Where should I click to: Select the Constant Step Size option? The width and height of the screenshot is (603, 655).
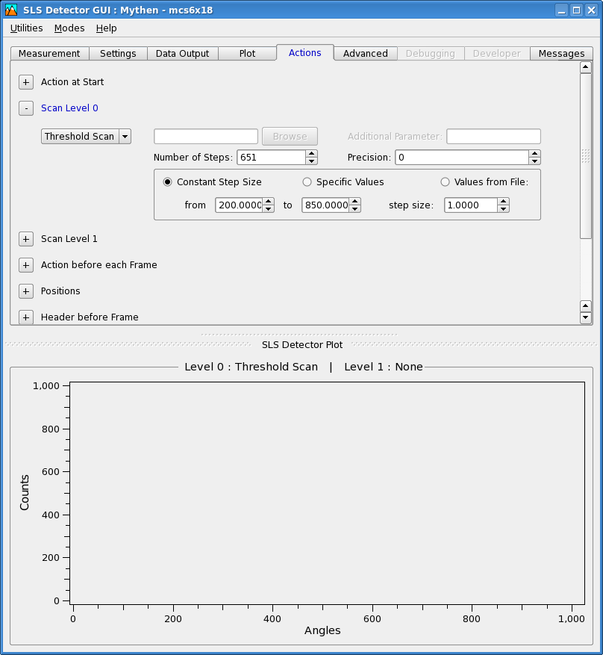pos(168,182)
